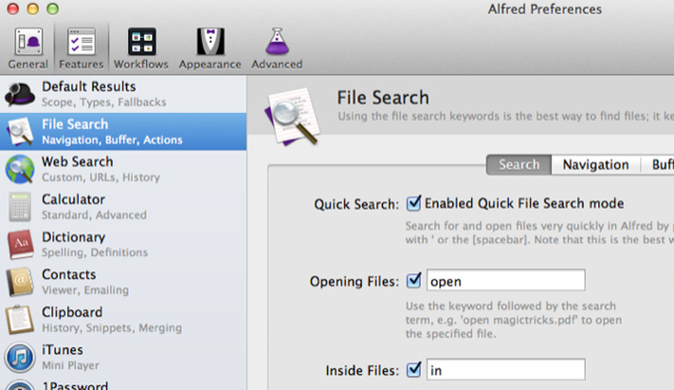Toggle Enabled Quick File Search mode checkbox

pyautogui.click(x=413, y=204)
